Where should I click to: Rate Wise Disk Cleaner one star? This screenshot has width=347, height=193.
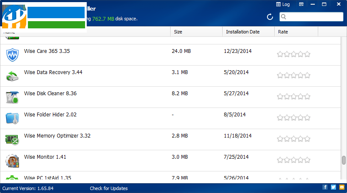click(280, 96)
